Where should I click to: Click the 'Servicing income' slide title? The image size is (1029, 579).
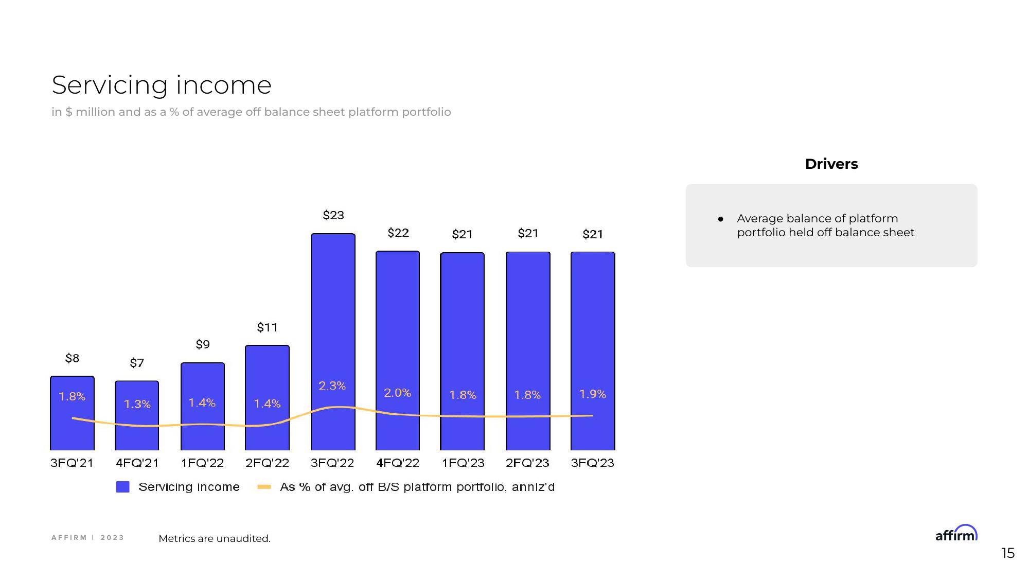pos(162,85)
